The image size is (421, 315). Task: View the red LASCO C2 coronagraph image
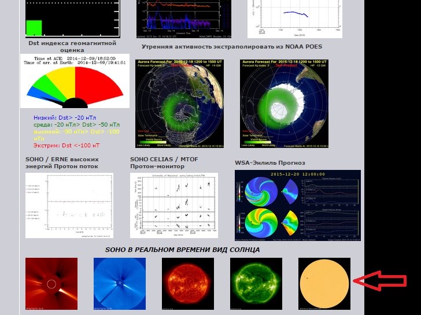[x=51, y=284]
